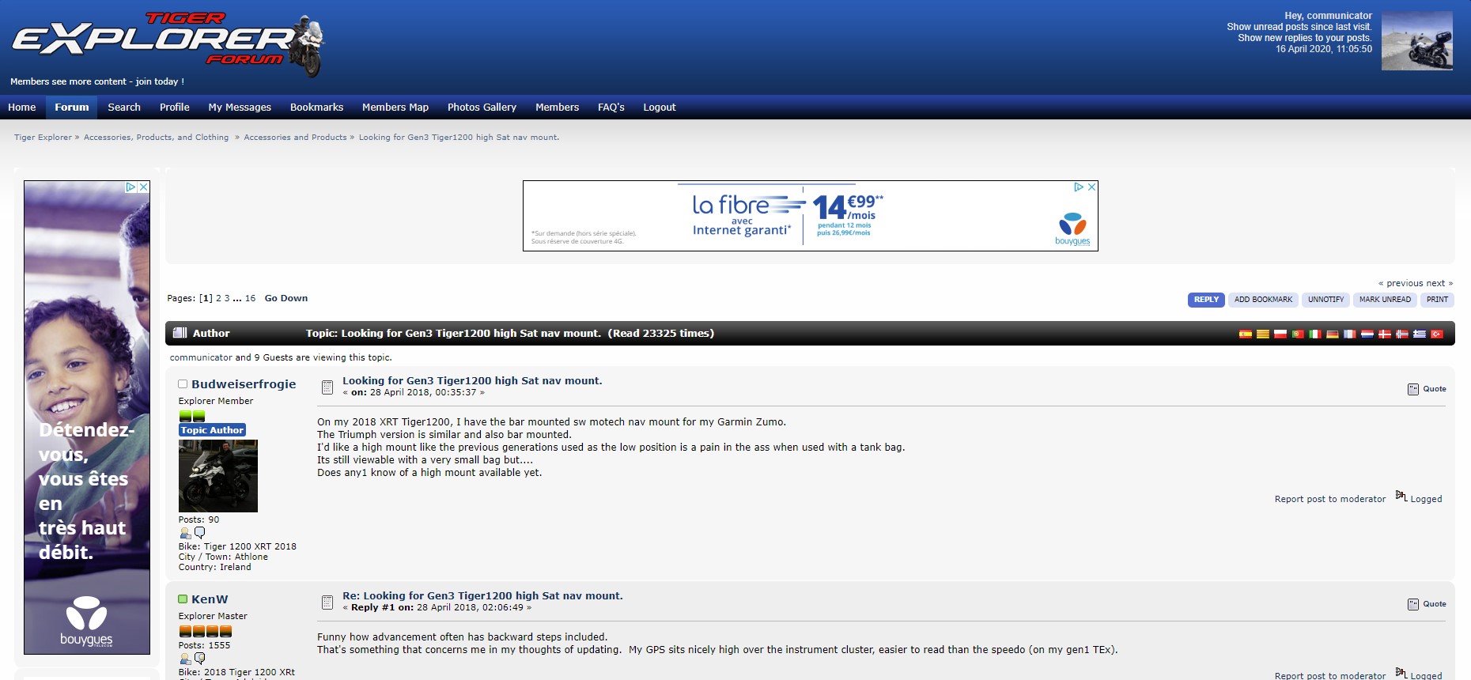Open AdChoices info on top banner ad
Screen dimensions: 1471x680
(1079, 187)
